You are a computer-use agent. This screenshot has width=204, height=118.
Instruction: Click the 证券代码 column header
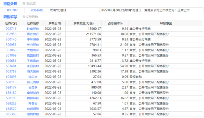pos(11,23)
